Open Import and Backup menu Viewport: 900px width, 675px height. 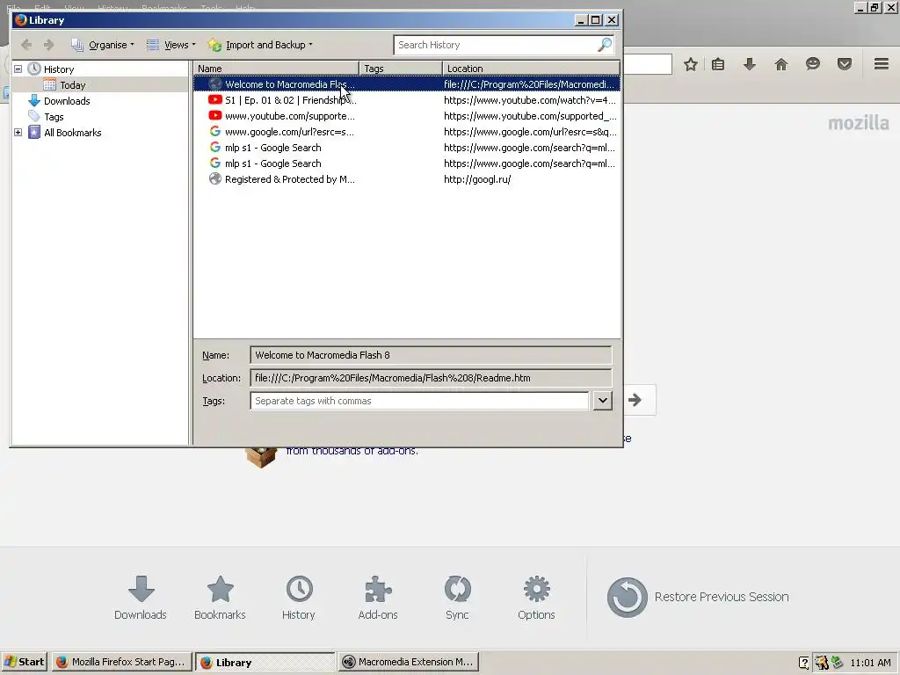(260, 45)
